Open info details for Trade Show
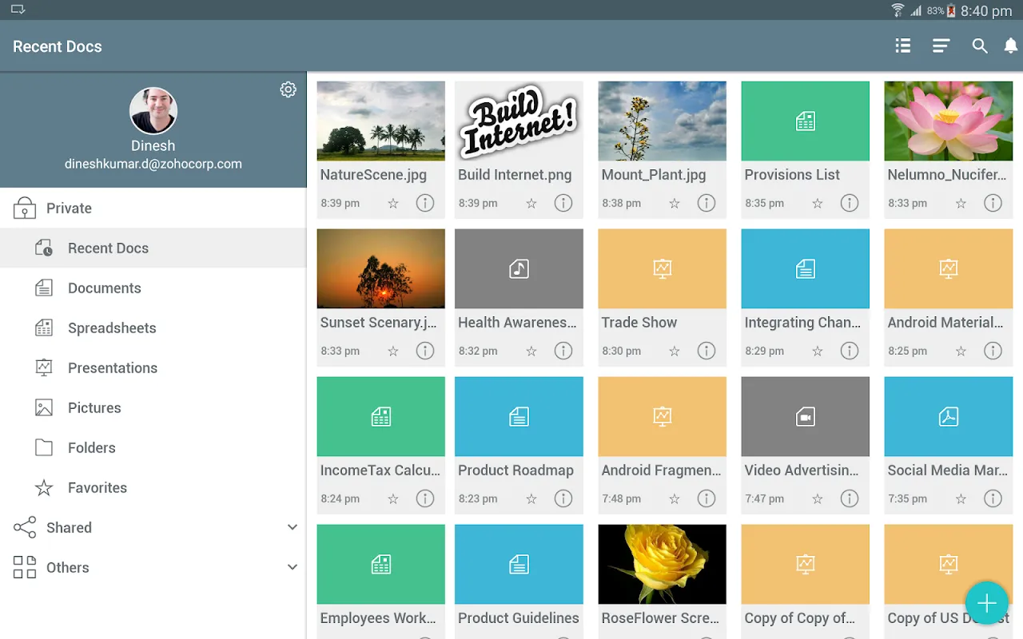Viewport: 1023px width, 639px height. click(707, 351)
